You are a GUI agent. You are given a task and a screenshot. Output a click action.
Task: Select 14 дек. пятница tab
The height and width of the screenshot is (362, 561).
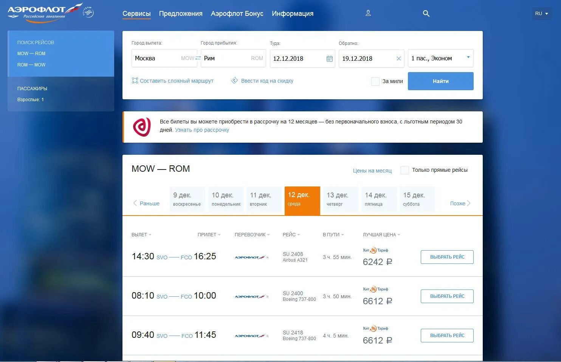(x=379, y=199)
